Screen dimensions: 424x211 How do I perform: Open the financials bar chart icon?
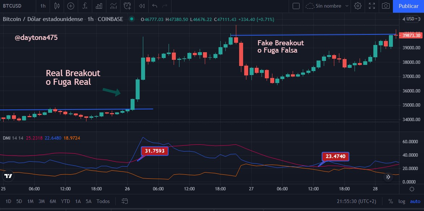pos(99,6)
